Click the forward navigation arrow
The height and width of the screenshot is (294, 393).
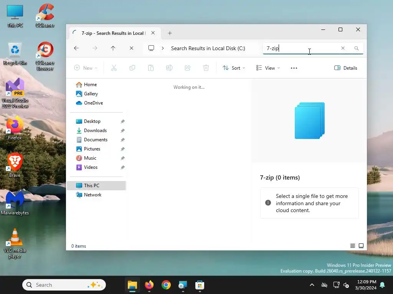(x=95, y=48)
